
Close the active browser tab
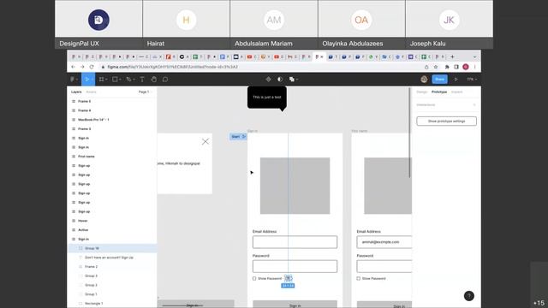(322, 56)
